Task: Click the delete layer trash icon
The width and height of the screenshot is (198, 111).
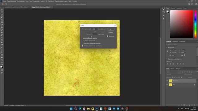Action: pos(195,105)
